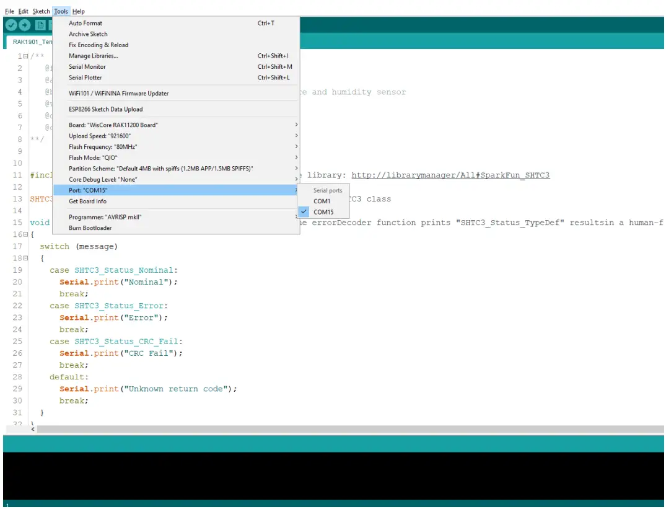Select the checked COM15 serial port
Image resolution: width=666 pixels, height=509 pixels.
coord(323,212)
